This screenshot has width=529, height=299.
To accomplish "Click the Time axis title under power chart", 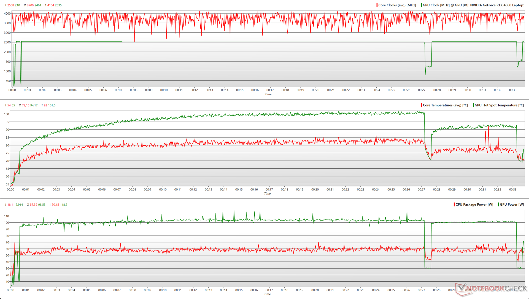I will tap(267, 294).
